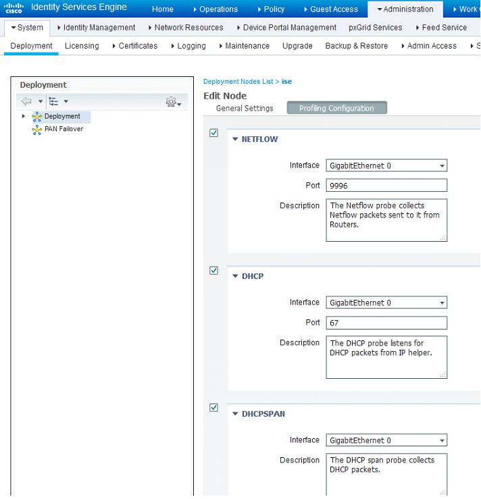Open the Guest Access menu
Screen dimensions: 481x499
[331, 9]
